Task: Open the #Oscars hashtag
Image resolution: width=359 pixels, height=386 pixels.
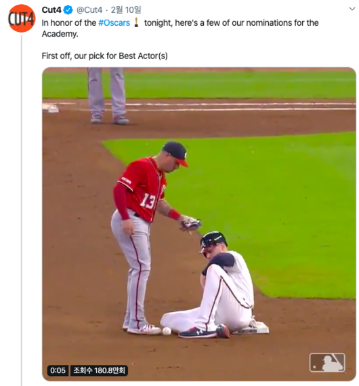Action: click(114, 23)
